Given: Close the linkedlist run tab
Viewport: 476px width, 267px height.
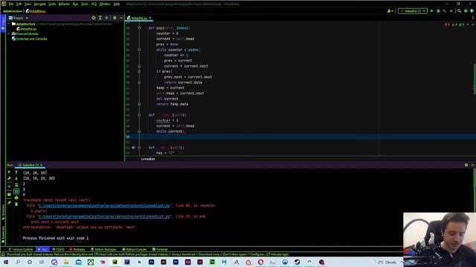Looking at the screenshot, I should pos(42,165).
